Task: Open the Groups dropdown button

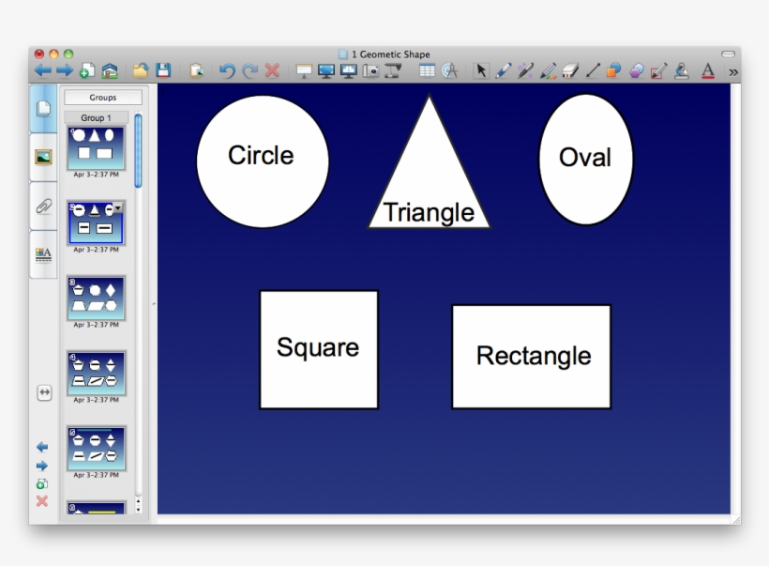Action: point(103,98)
